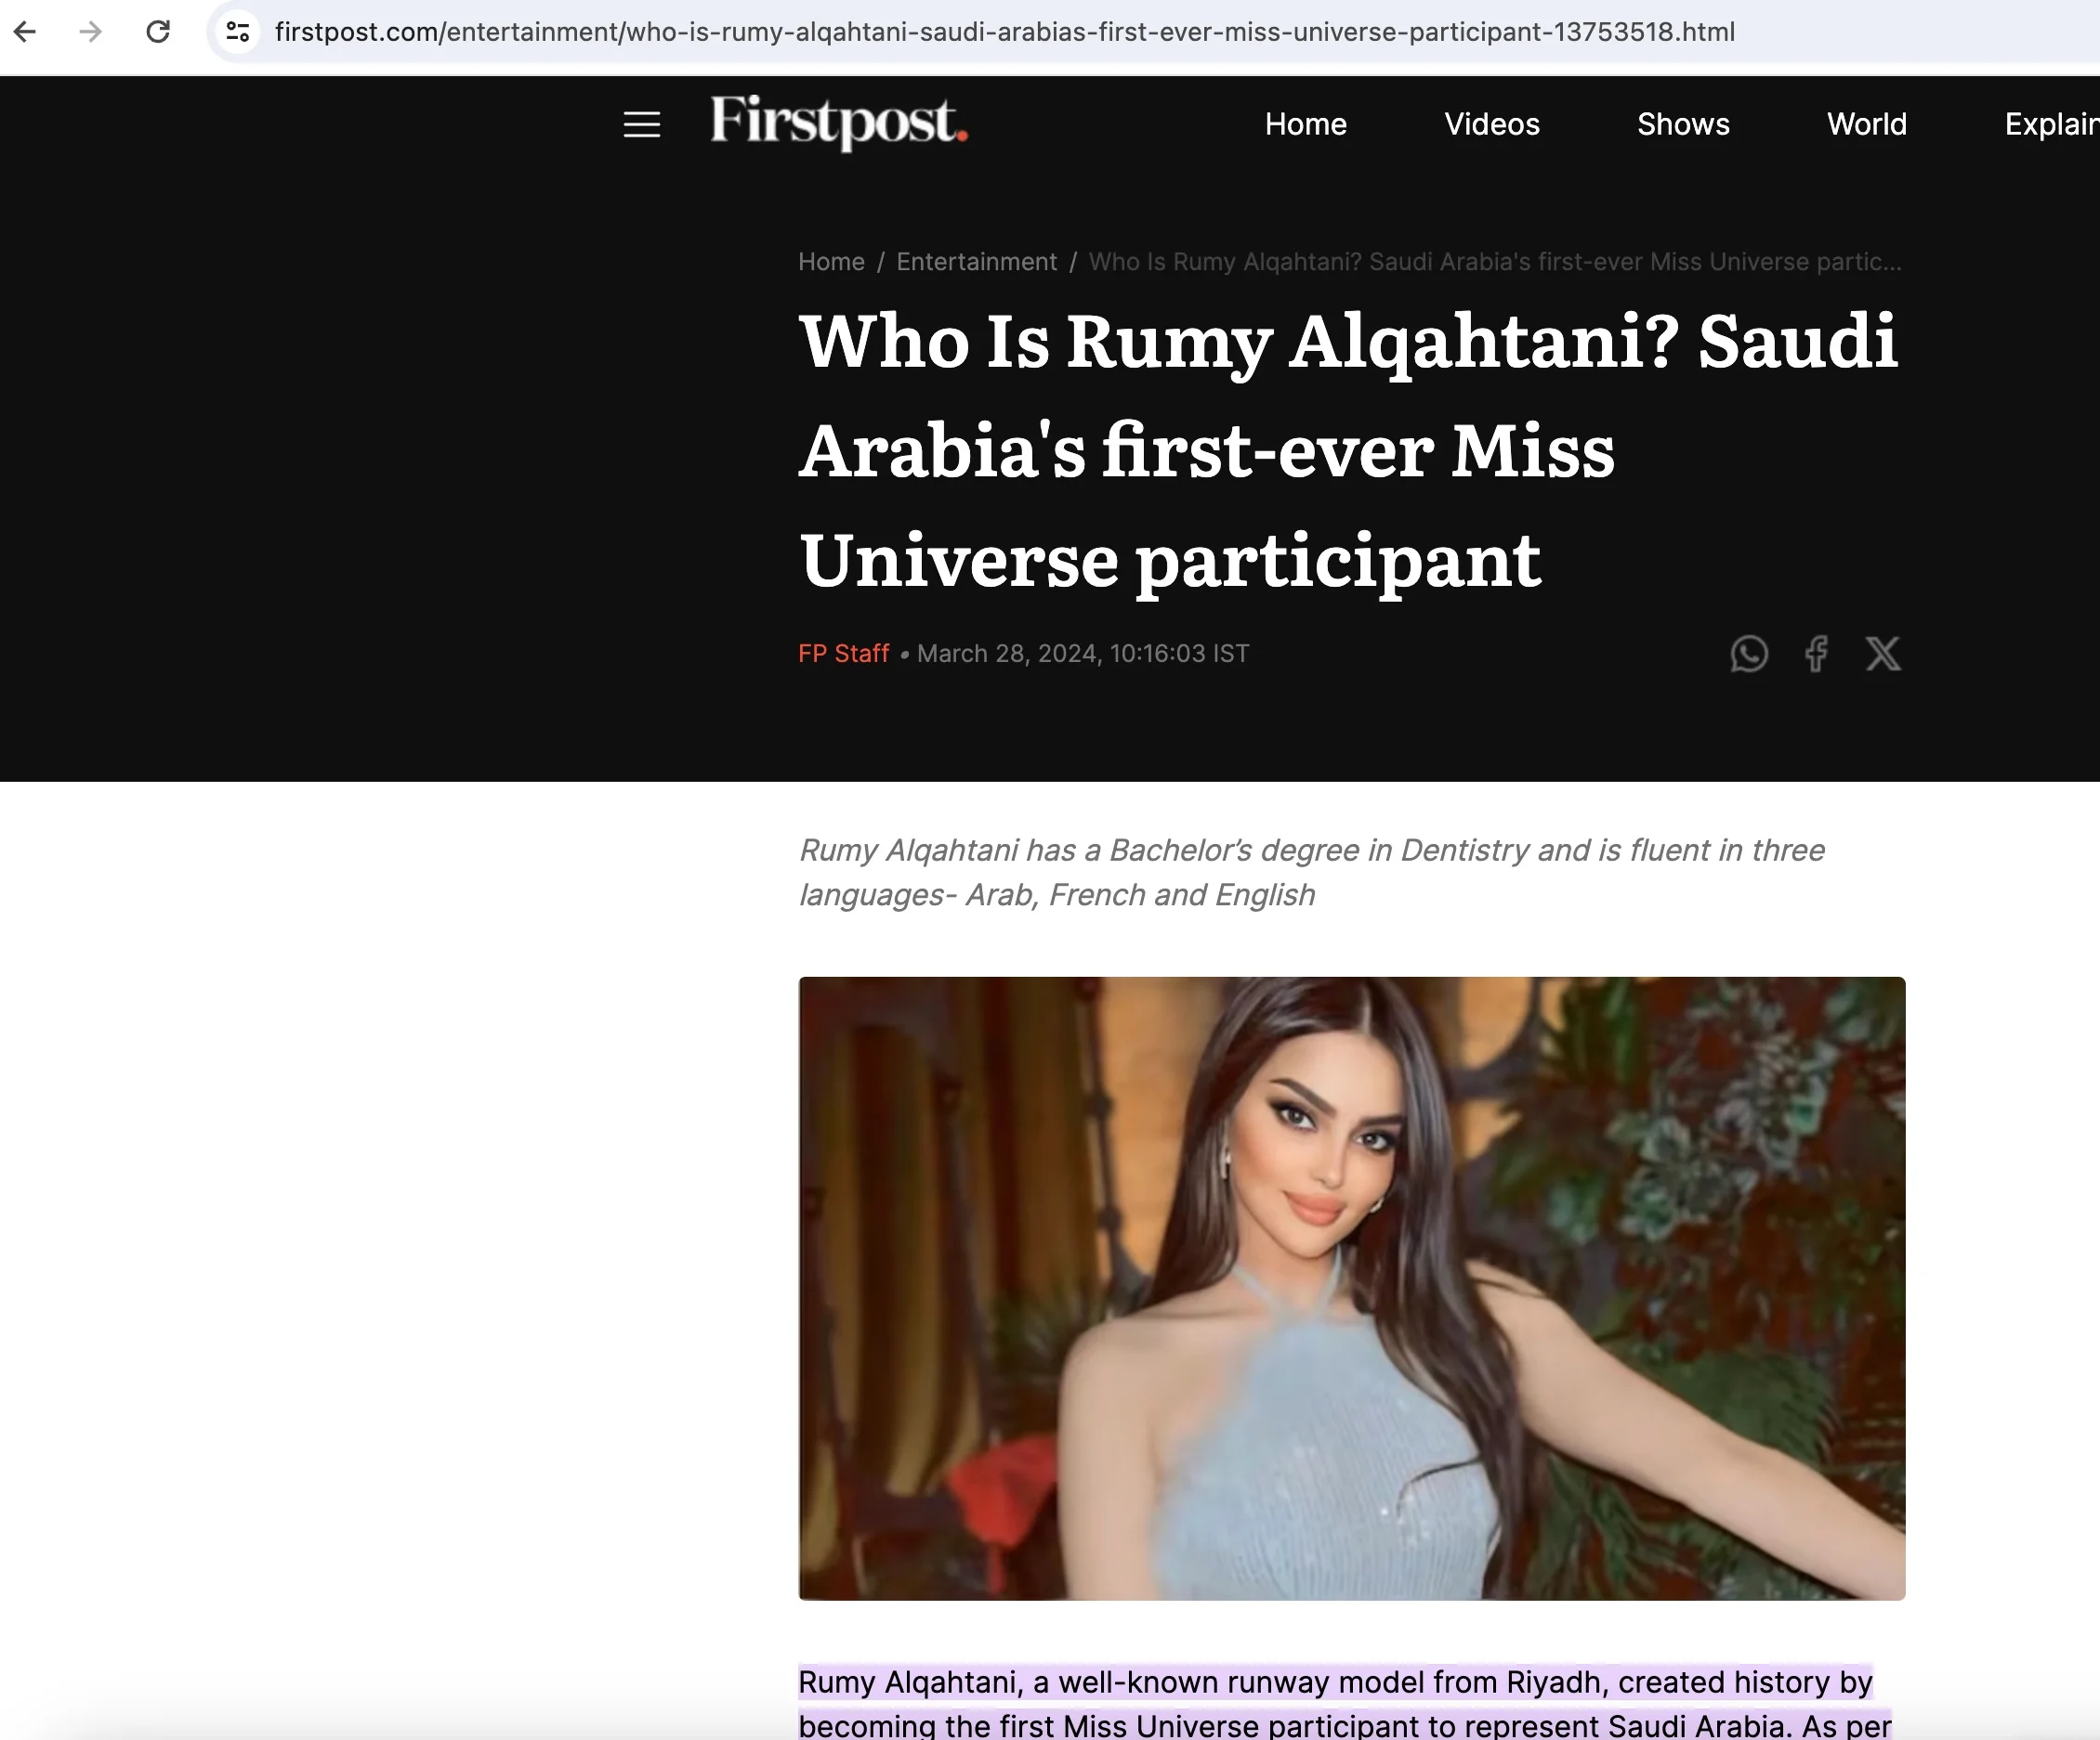Viewport: 2100px width, 1740px height.
Task: Click the browser back arrow
Action: pos(25,32)
